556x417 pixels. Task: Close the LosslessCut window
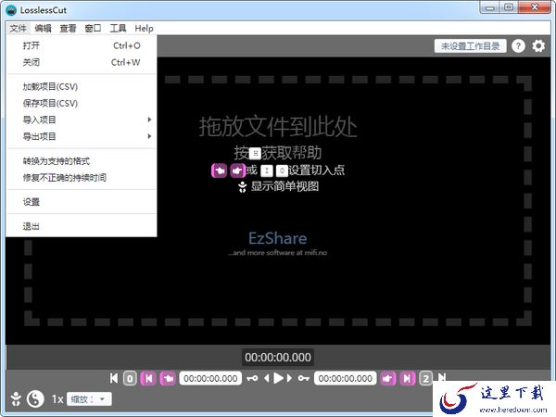535,7
